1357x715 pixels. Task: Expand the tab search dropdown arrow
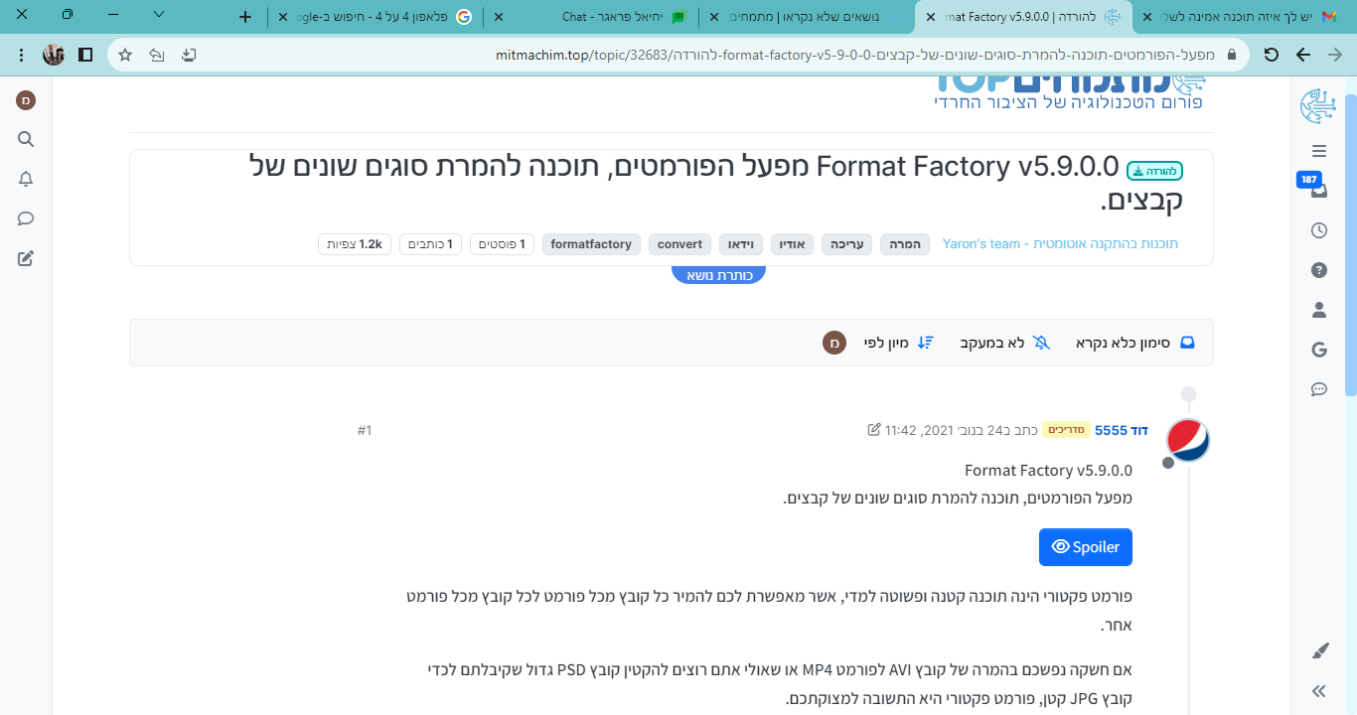pyautogui.click(x=159, y=15)
